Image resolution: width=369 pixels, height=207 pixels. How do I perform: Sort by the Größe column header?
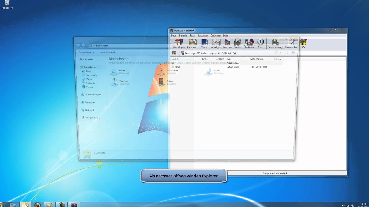[205, 59]
